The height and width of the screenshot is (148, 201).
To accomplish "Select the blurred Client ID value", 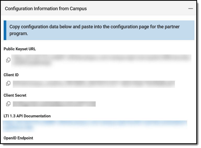I will (94, 84).
